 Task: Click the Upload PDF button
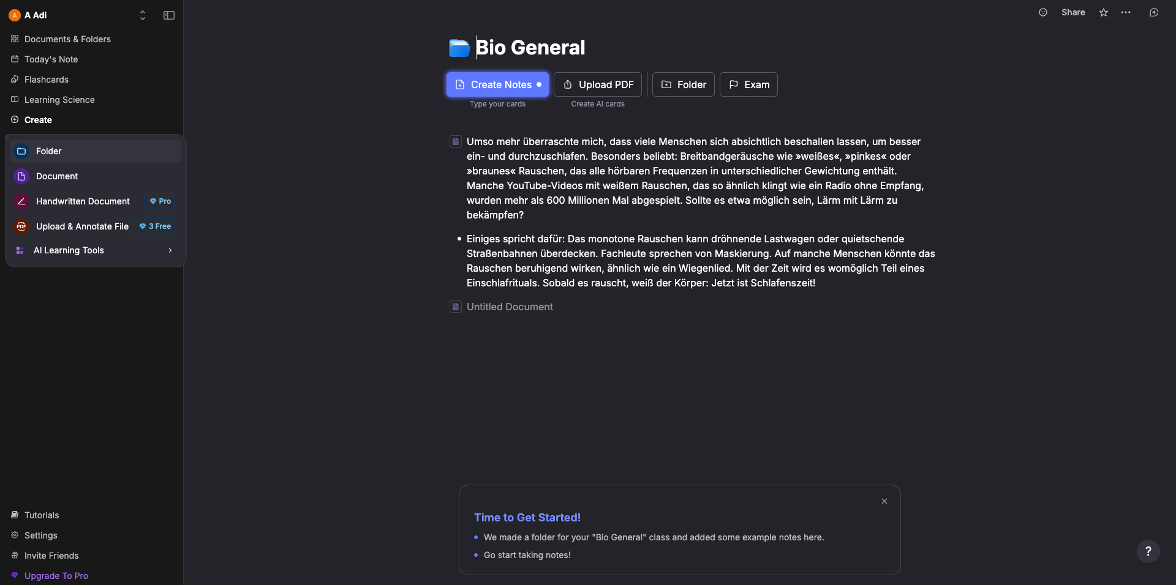[598, 84]
